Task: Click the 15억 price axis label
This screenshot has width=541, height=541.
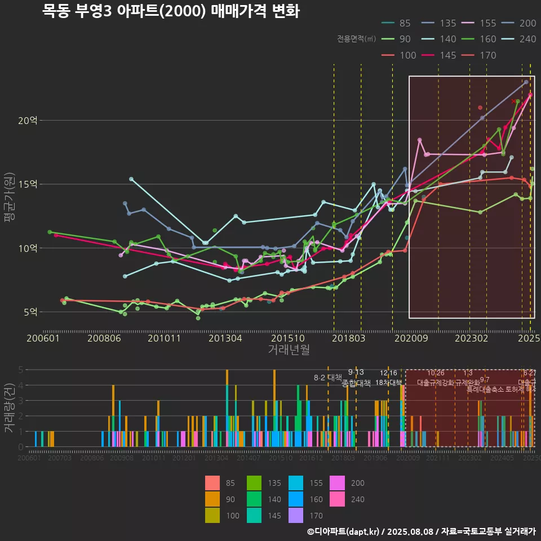Action: tap(28, 184)
